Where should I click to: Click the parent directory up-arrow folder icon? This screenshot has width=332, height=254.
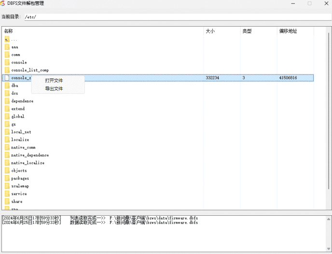pos(7,40)
